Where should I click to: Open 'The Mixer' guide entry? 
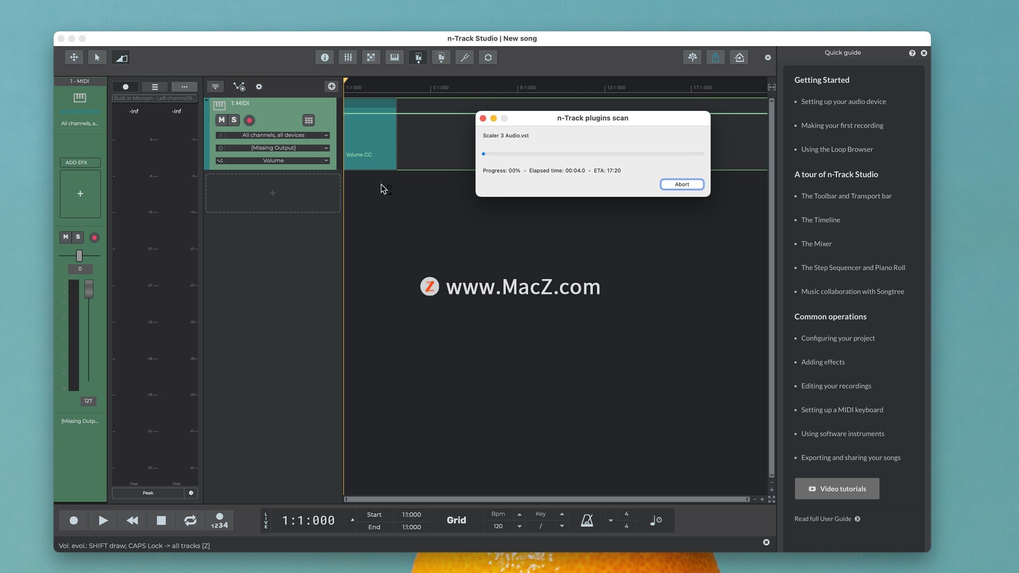click(816, 244)
